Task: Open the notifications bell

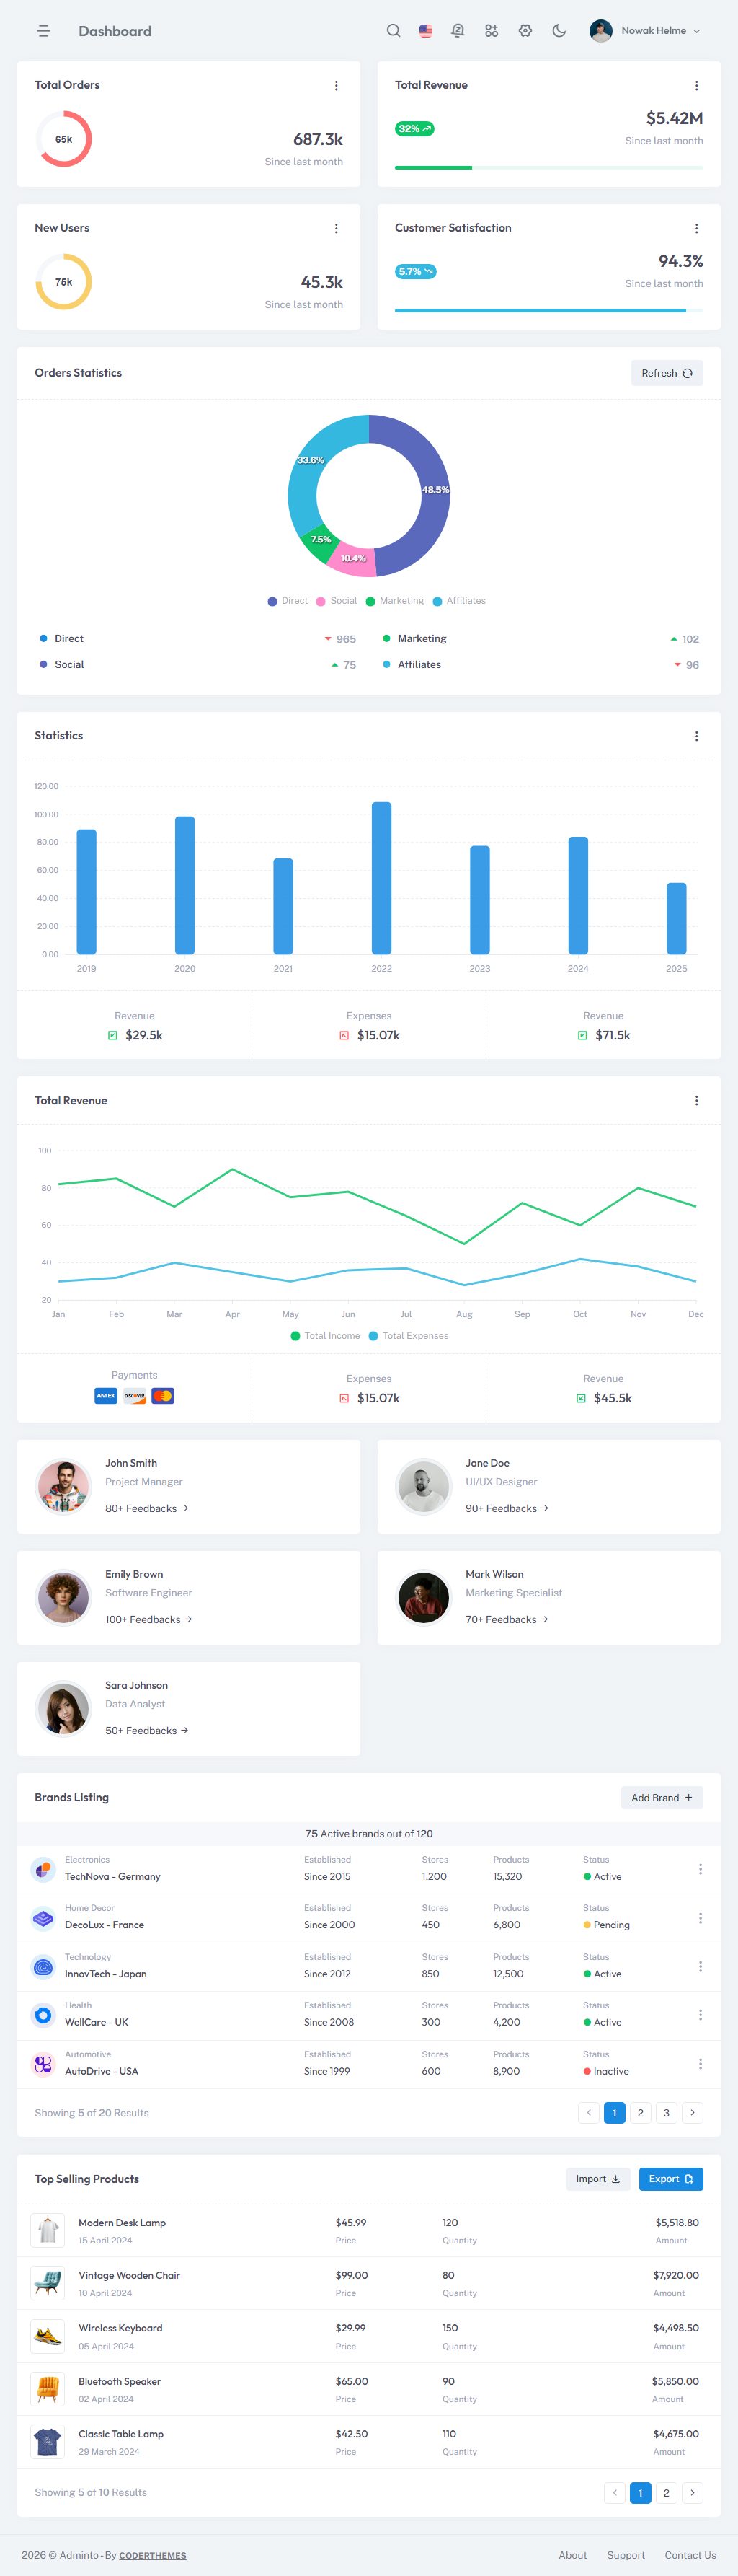Action: coord(458,31)
